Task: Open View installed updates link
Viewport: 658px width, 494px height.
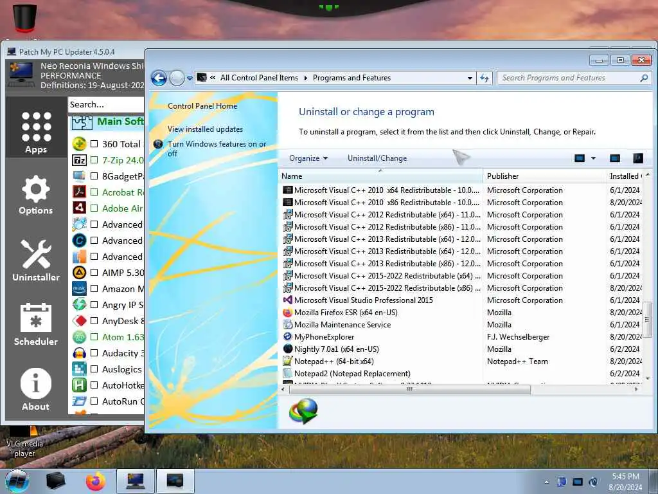Action: click(x=205, y=129)
